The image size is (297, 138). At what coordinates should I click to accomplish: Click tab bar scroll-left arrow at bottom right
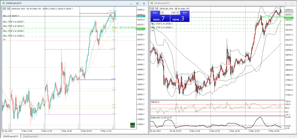click(x=290, y=136)
